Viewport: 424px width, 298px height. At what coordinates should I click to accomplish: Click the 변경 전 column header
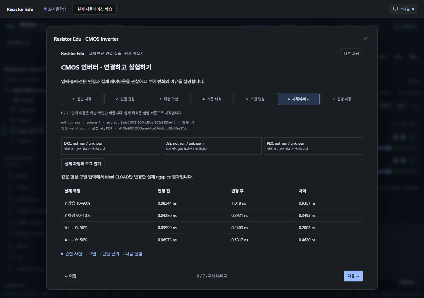coord(164,191)
